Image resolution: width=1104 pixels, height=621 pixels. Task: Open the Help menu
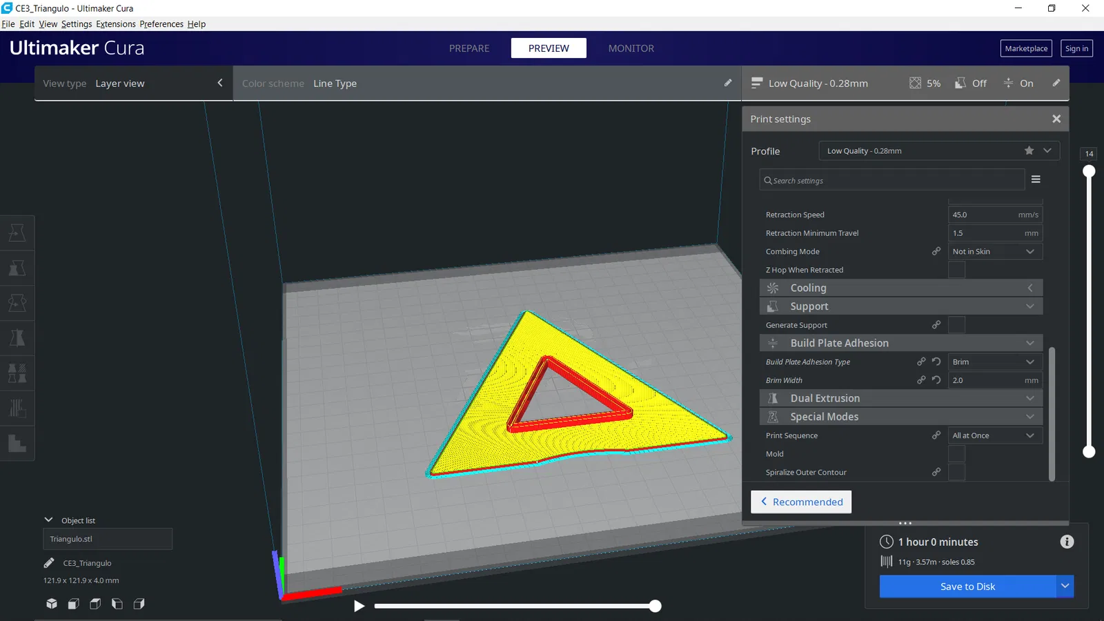click(197, 24)
